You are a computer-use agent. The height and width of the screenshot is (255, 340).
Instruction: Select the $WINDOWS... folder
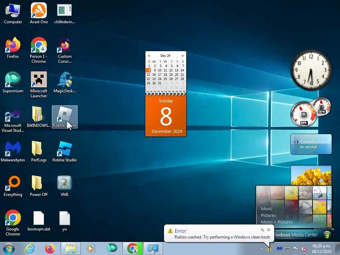coord(39,117)
